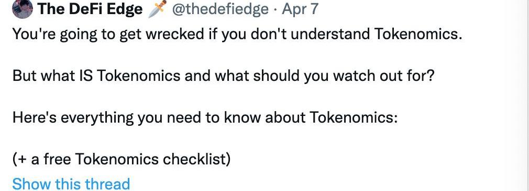Click the line "(+ a free Tokenomics checklist)"
Image resolution: width=529 pixels, height=191 pixels.
tap(122, 159)
